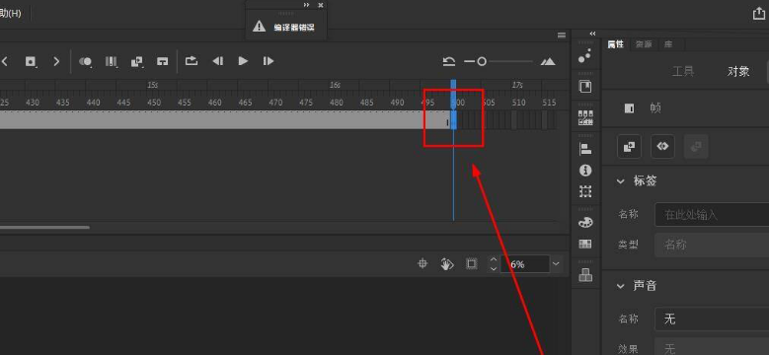Image resolution: width=769 pixels, height=355 pixels.
Task: Close the compiler errors panel
Action: [x=321, y=5]
